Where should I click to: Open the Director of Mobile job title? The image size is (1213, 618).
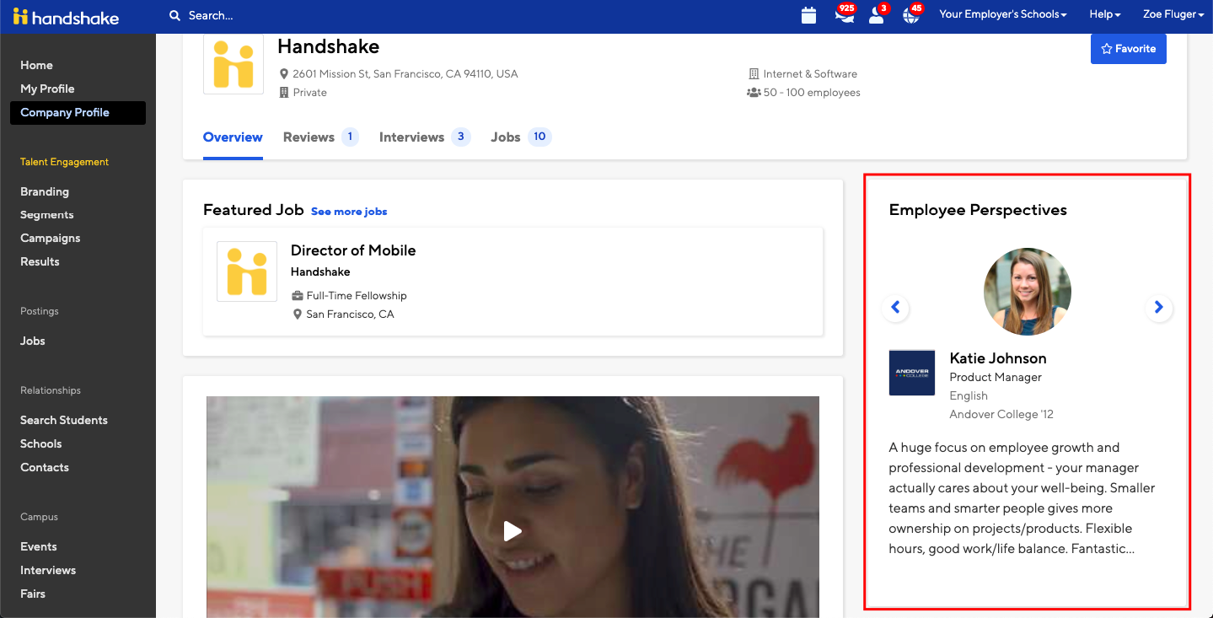(353, 250)
